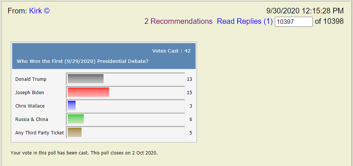The height and width of the screenshot is (166, 353).
Task: Click the Any Third Party Ticket label
Action: [x=39, y=133]
